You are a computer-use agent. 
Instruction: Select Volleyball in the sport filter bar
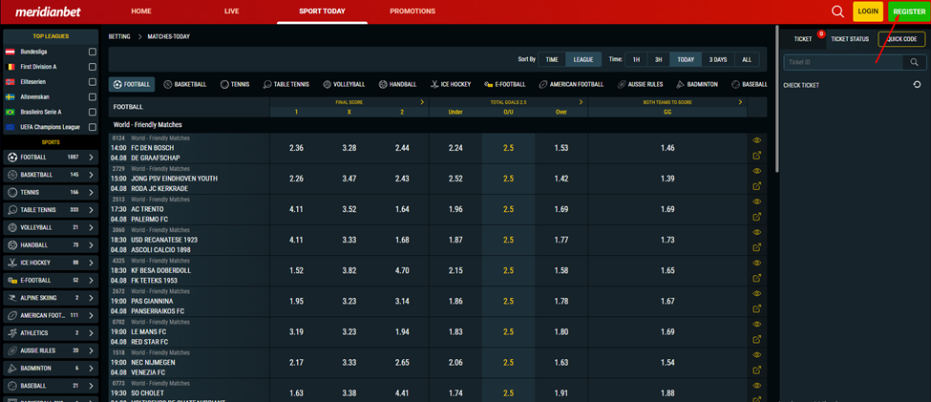point(344,84)
